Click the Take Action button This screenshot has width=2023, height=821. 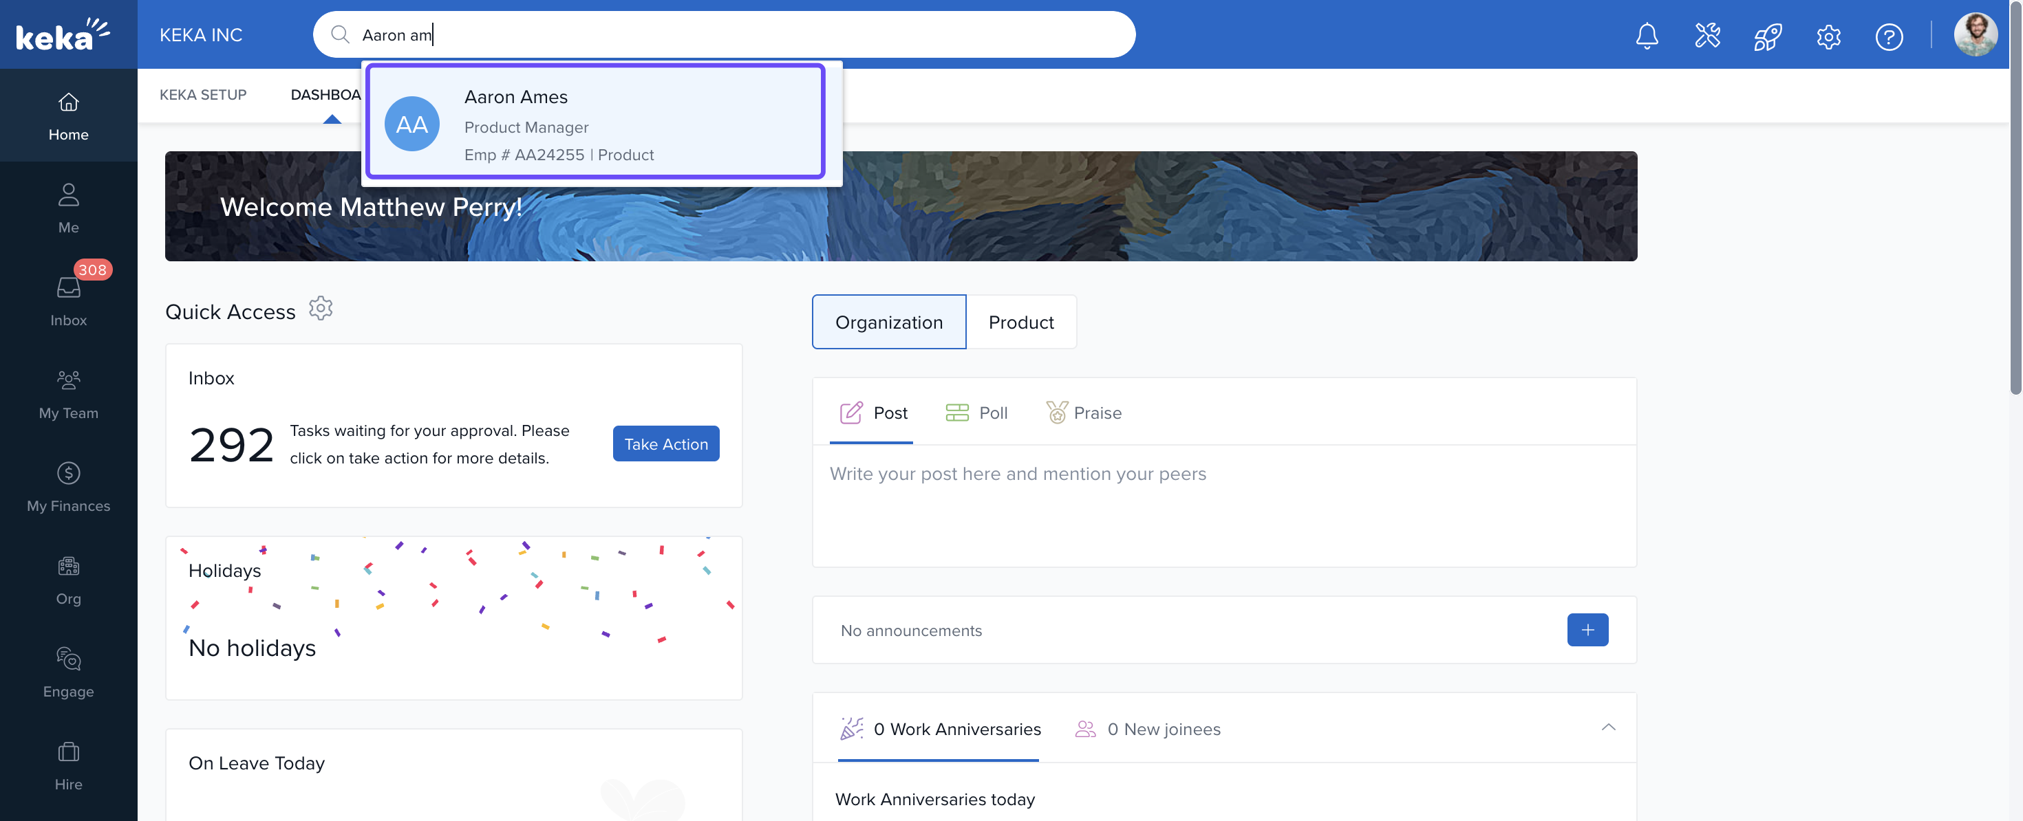[665, 444]
